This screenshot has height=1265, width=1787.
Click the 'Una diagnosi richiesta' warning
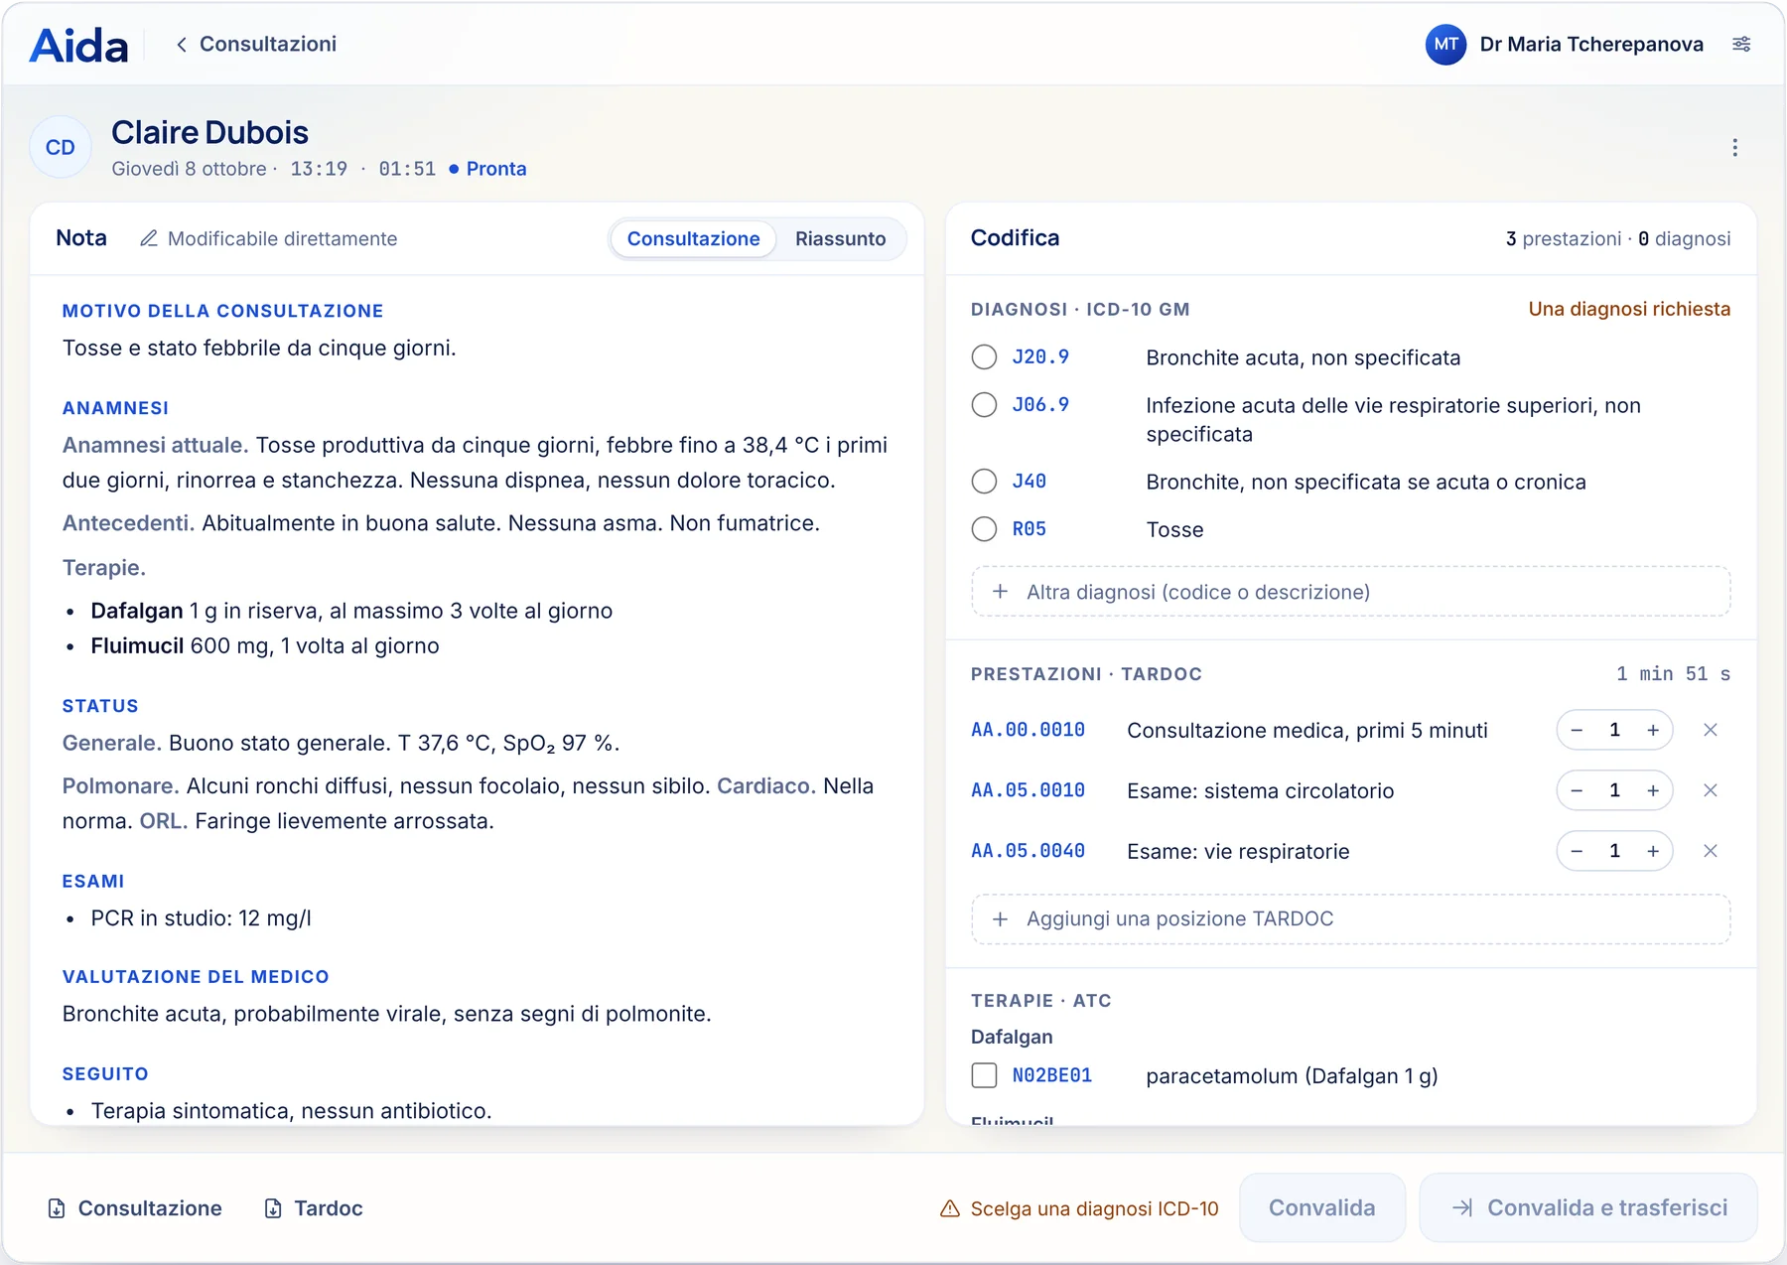[1629, 309]
